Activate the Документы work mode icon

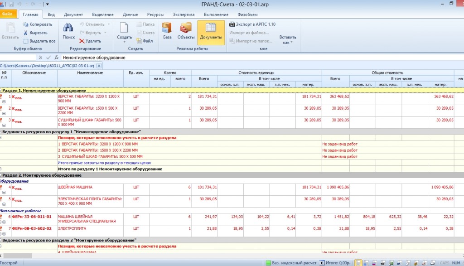tap(211, 28)
